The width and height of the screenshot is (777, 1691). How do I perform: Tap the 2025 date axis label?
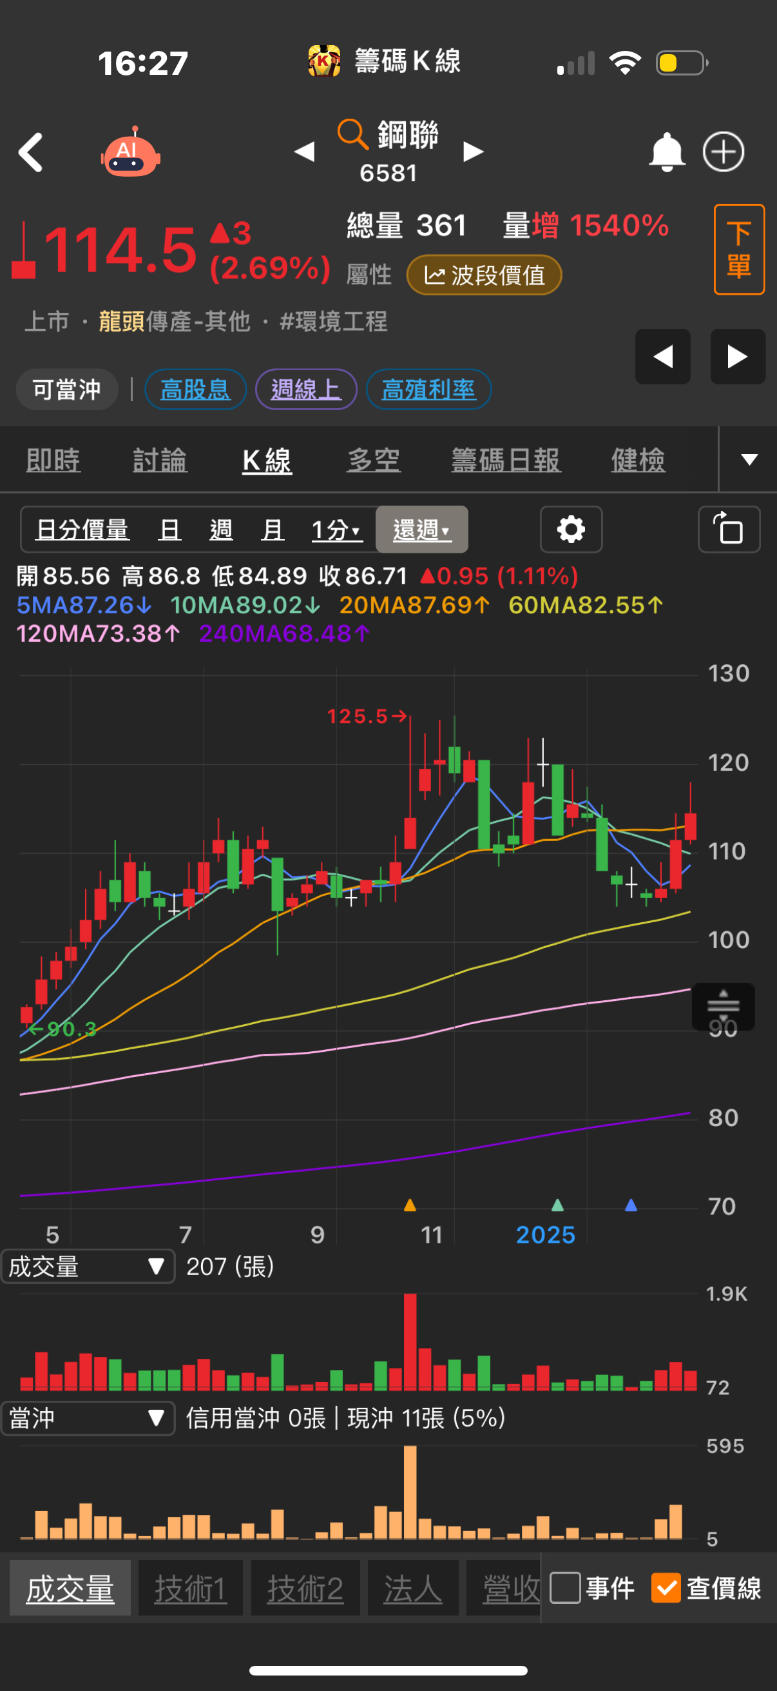pyautogui.click(x=546, y=1235)
